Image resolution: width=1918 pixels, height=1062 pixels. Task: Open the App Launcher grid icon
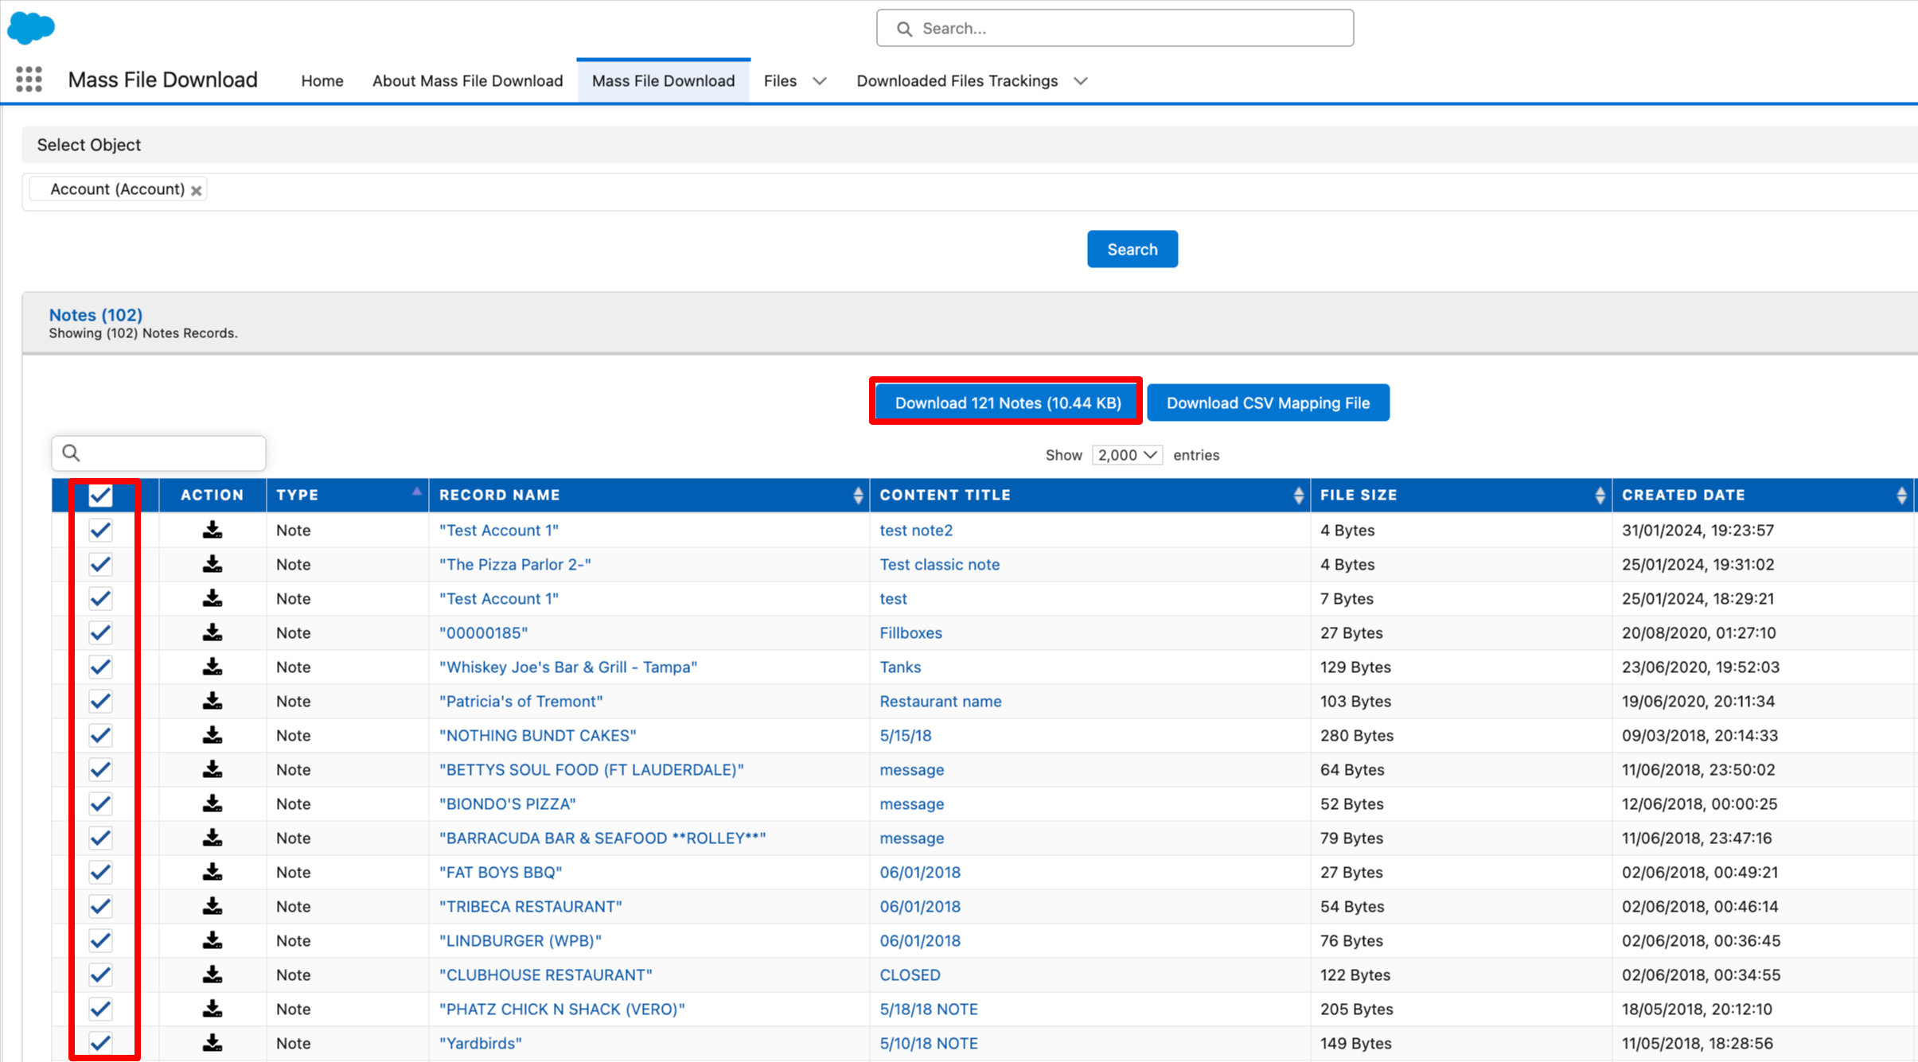pos(29,80)
